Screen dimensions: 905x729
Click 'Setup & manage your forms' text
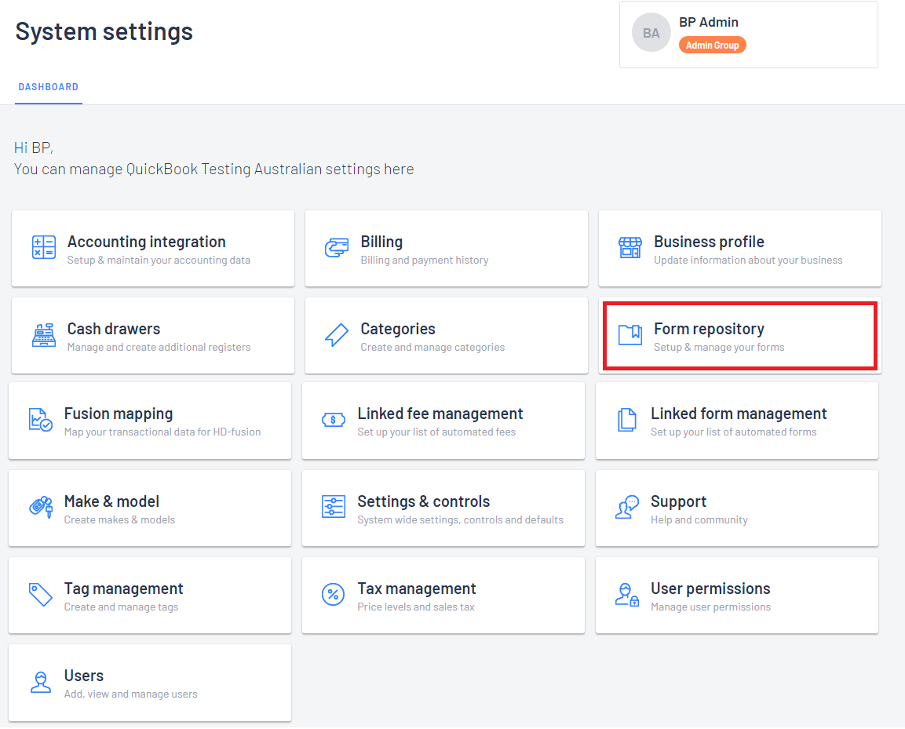point(719,348)
